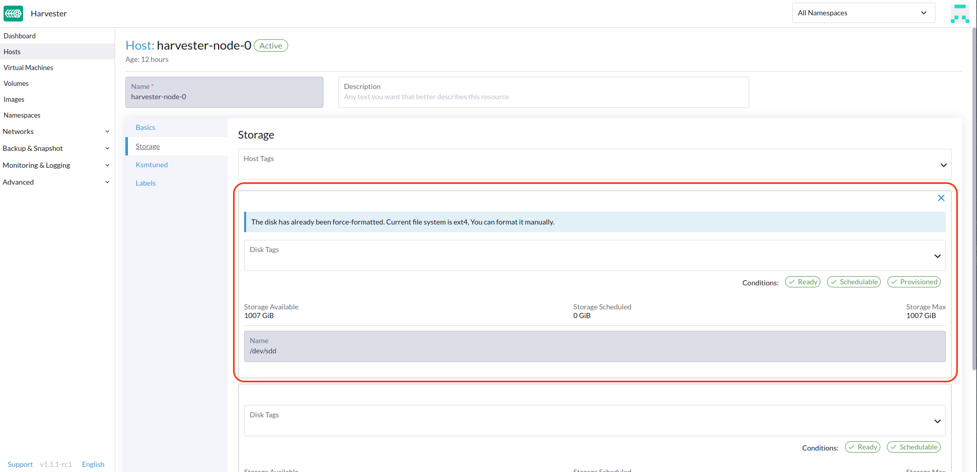Expand Monitoring & Logging section
The width and height of the screenshot is (977, 472).
[x=56, y=165]
